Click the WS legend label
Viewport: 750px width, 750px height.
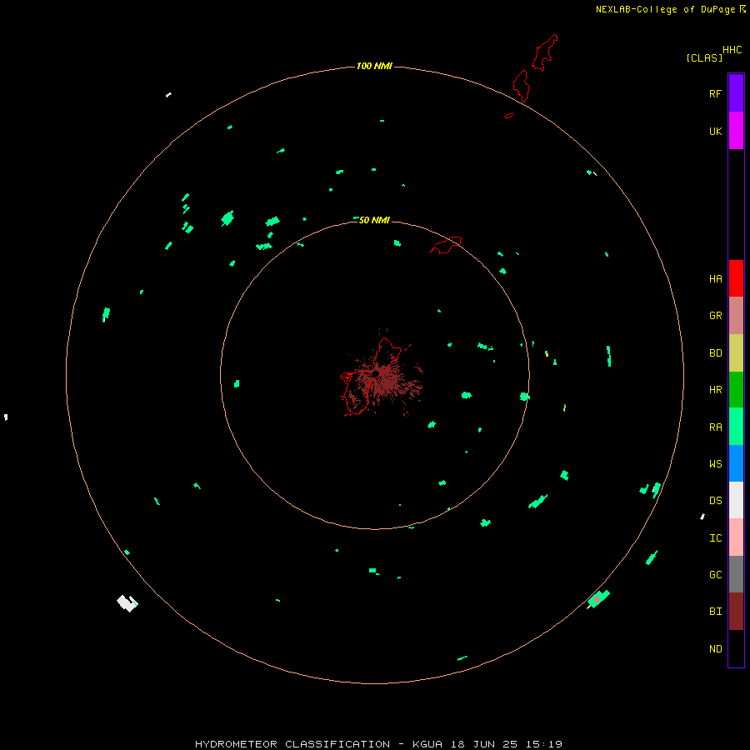[715, 463]
